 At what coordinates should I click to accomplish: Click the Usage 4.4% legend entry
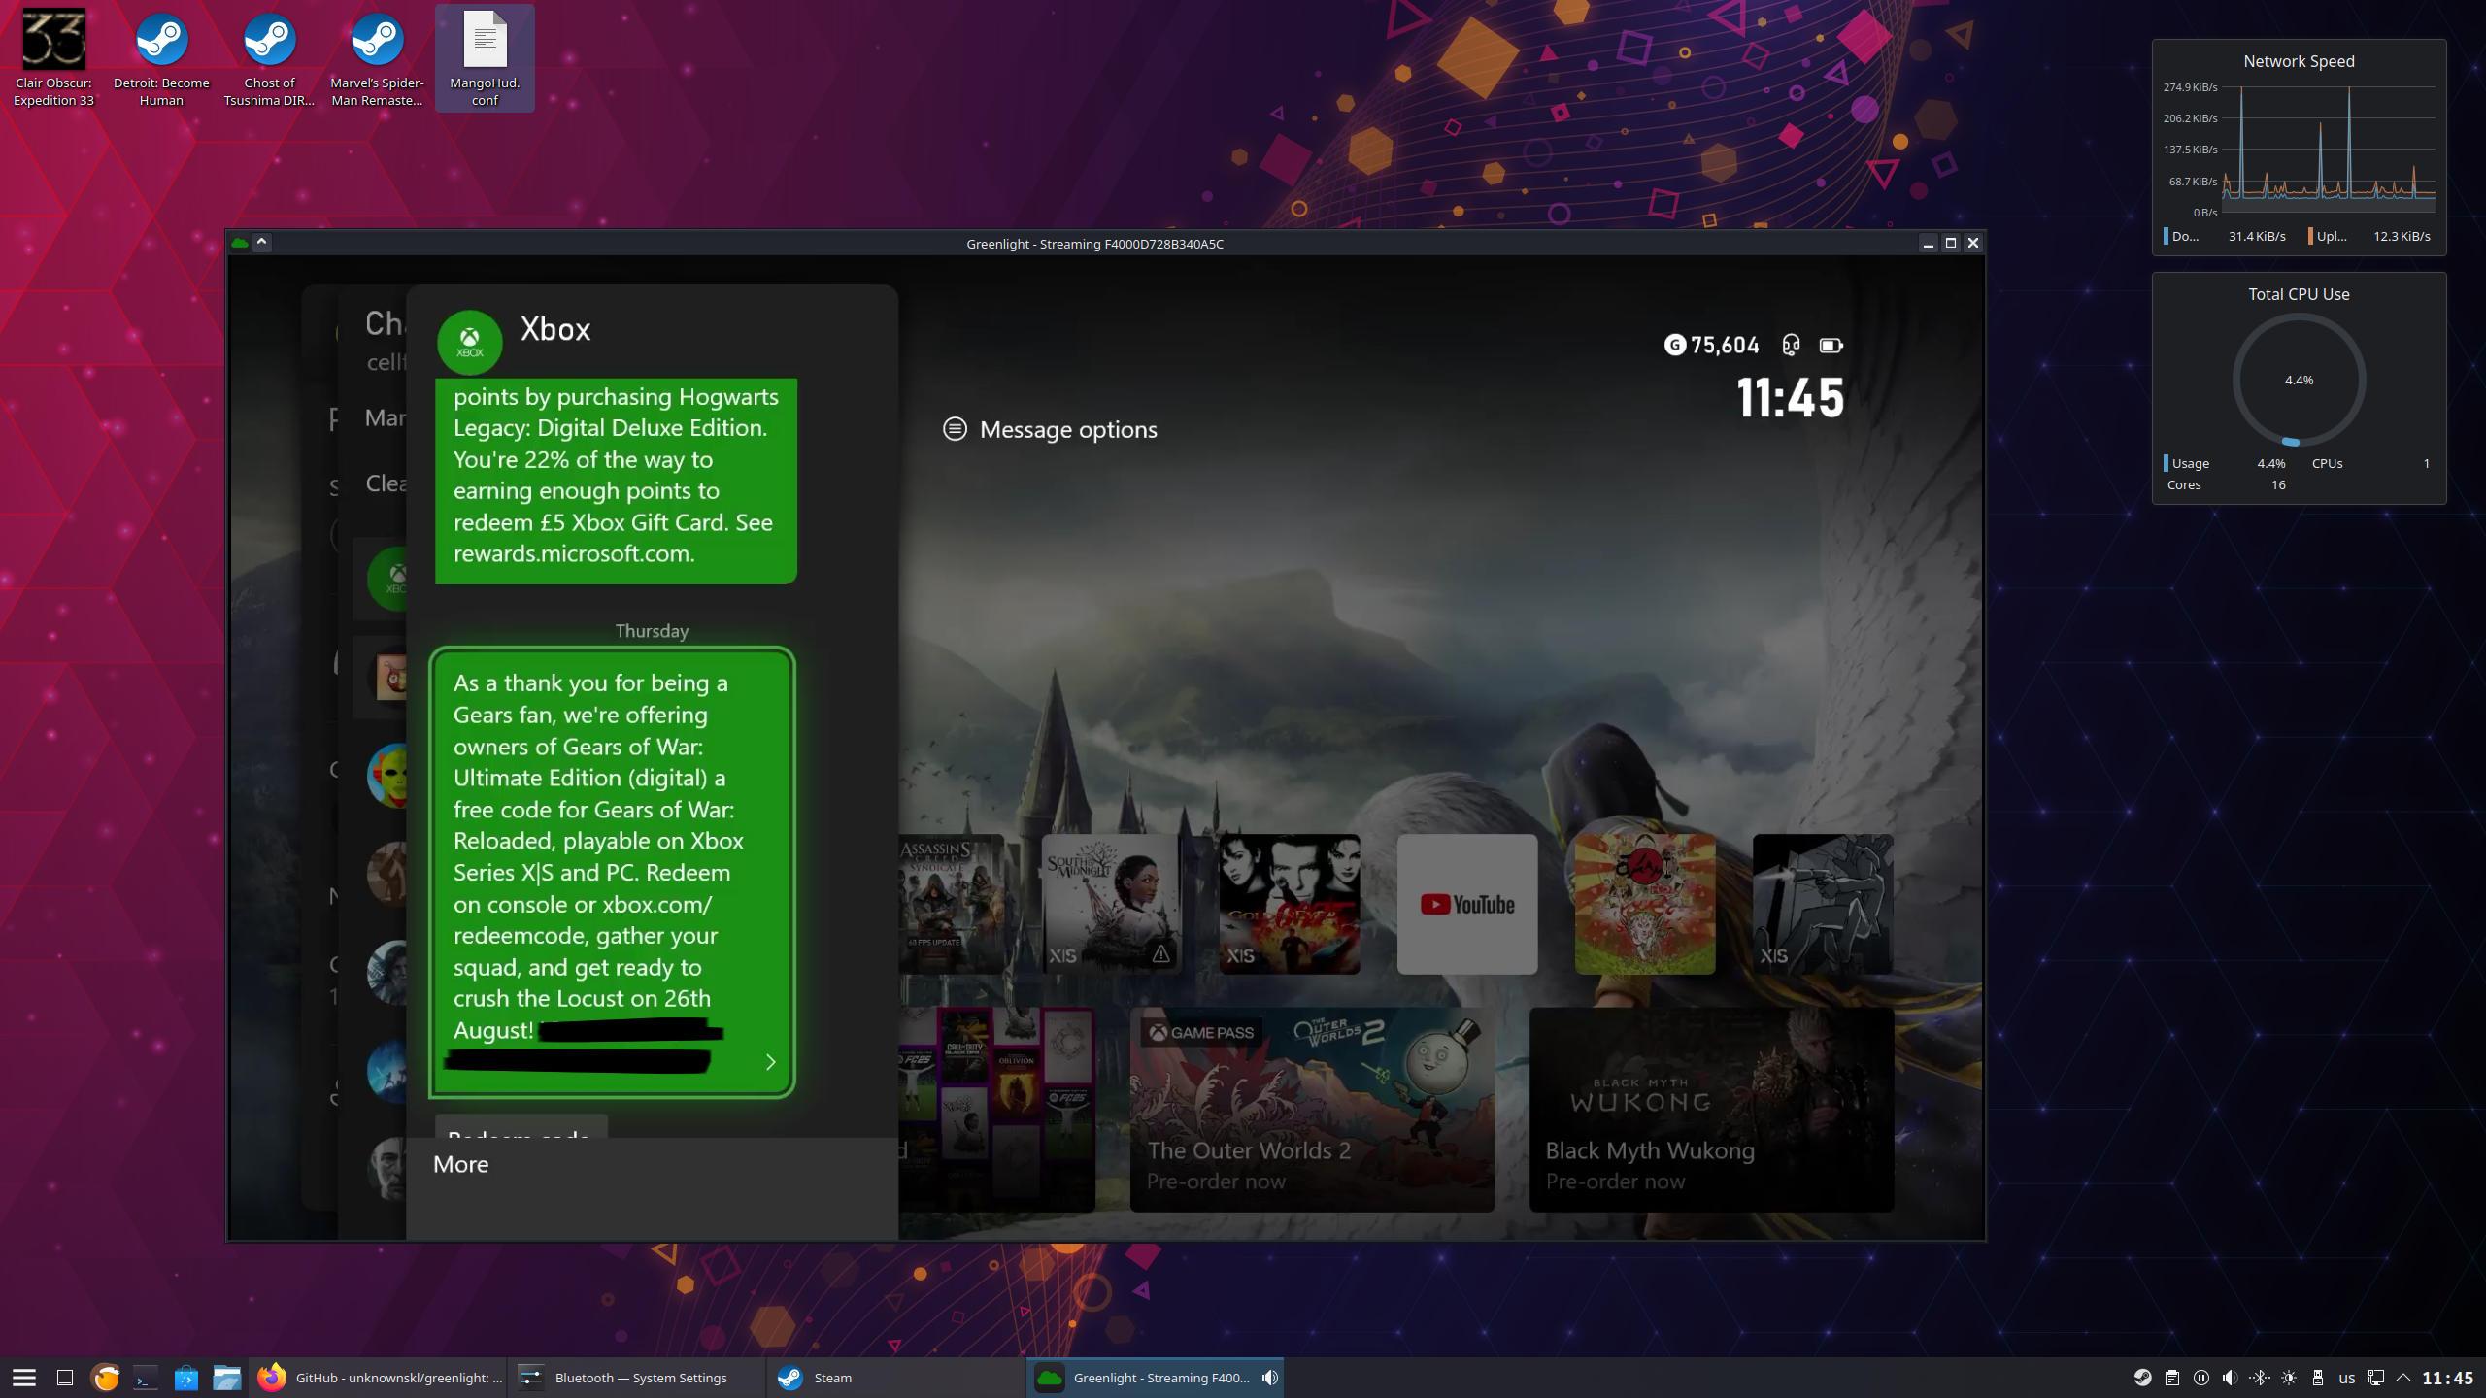[2225, 463]
